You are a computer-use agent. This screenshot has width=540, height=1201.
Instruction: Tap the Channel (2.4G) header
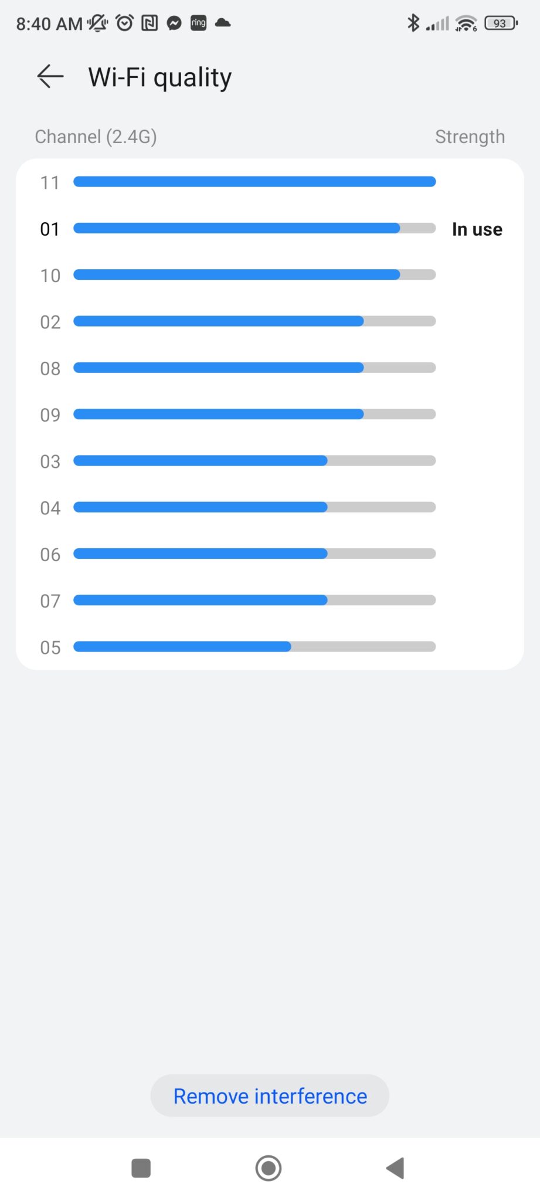[96, 137]
